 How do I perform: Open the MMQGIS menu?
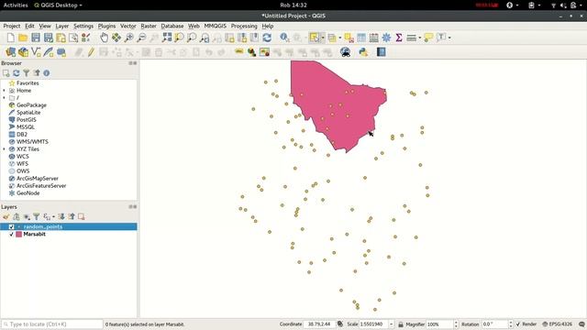click(216, 26)
